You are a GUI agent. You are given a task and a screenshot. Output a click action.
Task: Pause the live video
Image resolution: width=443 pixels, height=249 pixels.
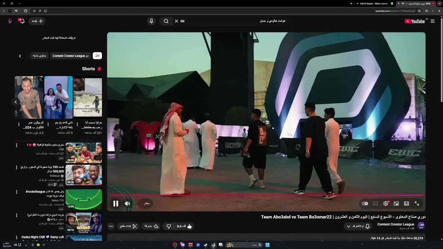tap(116, 204)
